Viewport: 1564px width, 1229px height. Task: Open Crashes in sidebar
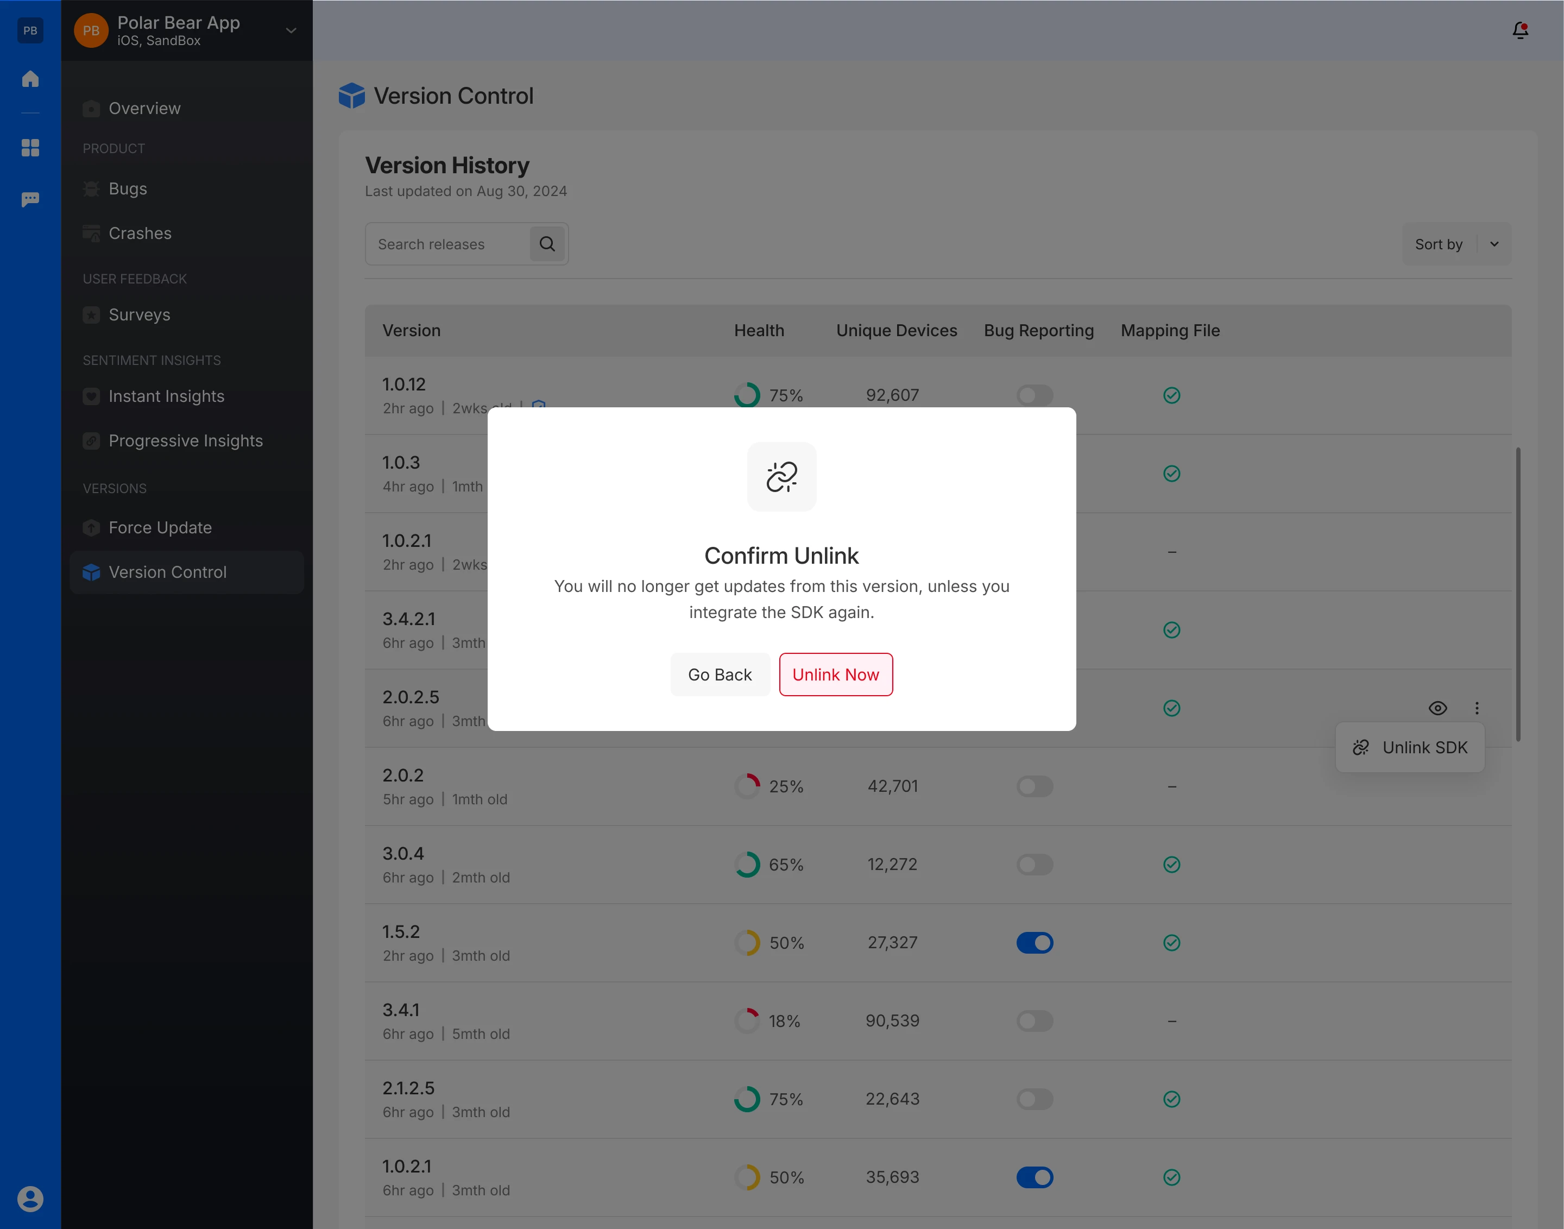point(140,233)
